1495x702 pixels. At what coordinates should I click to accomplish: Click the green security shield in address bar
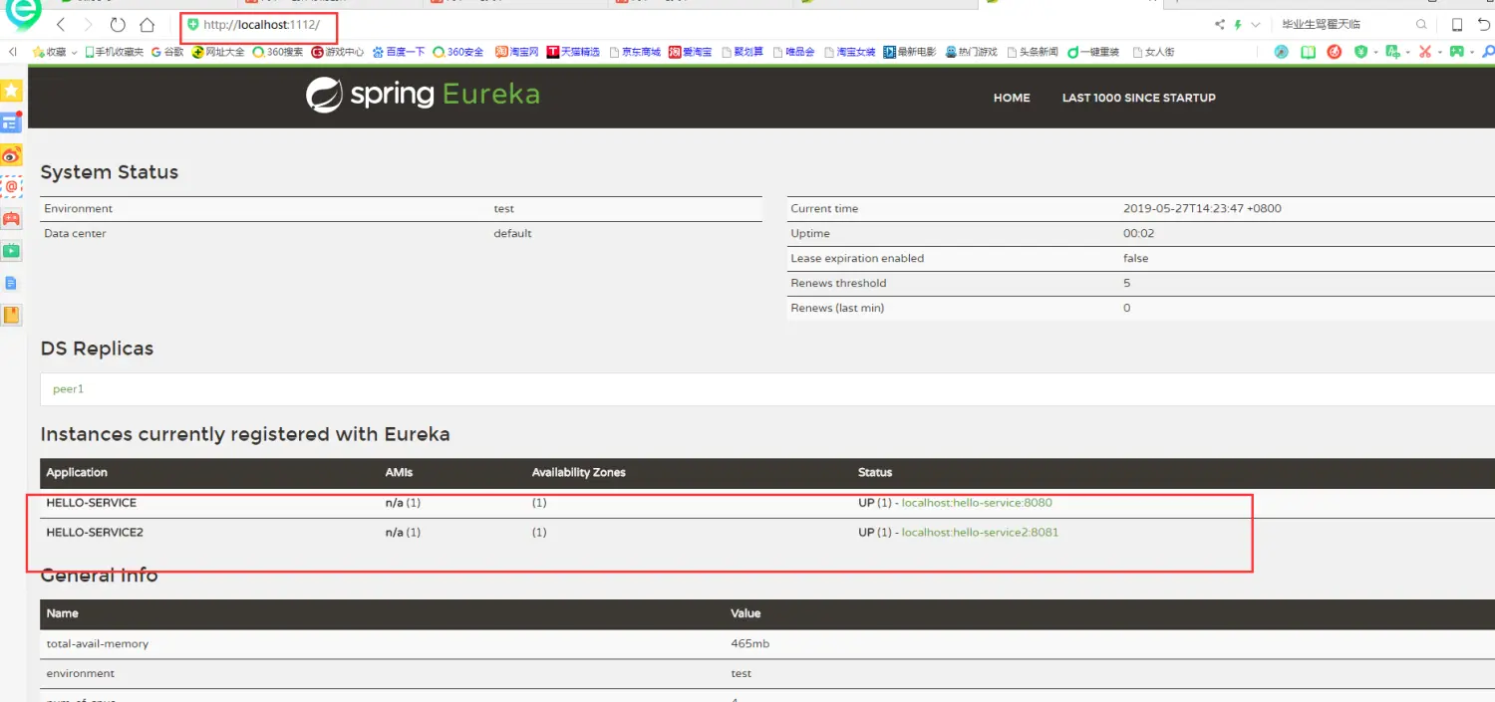(x=193, y=25)
